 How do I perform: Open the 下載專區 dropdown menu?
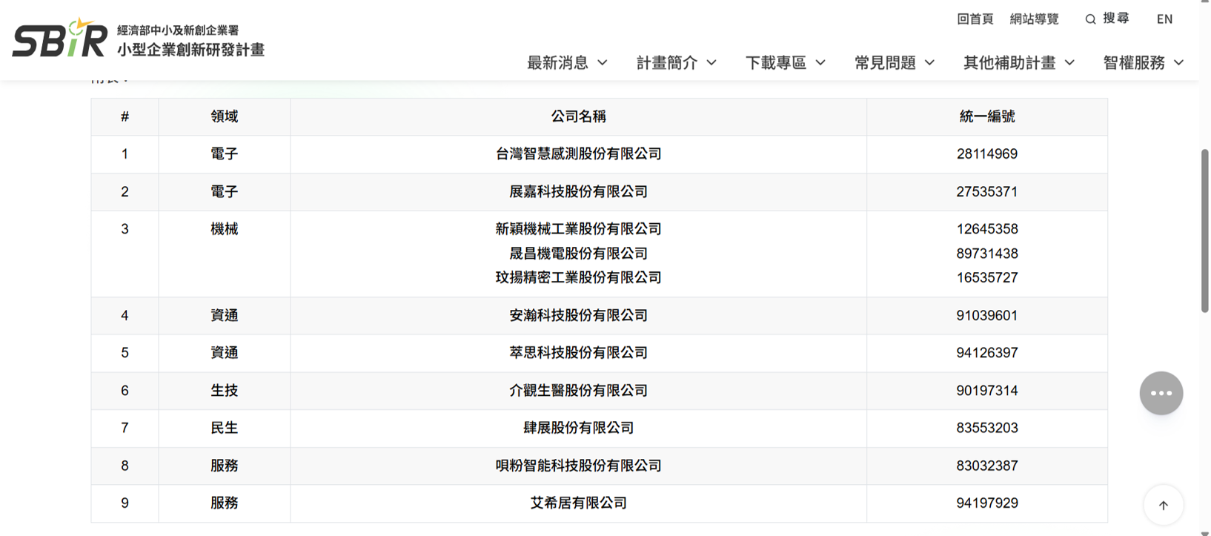click(785, 63)
